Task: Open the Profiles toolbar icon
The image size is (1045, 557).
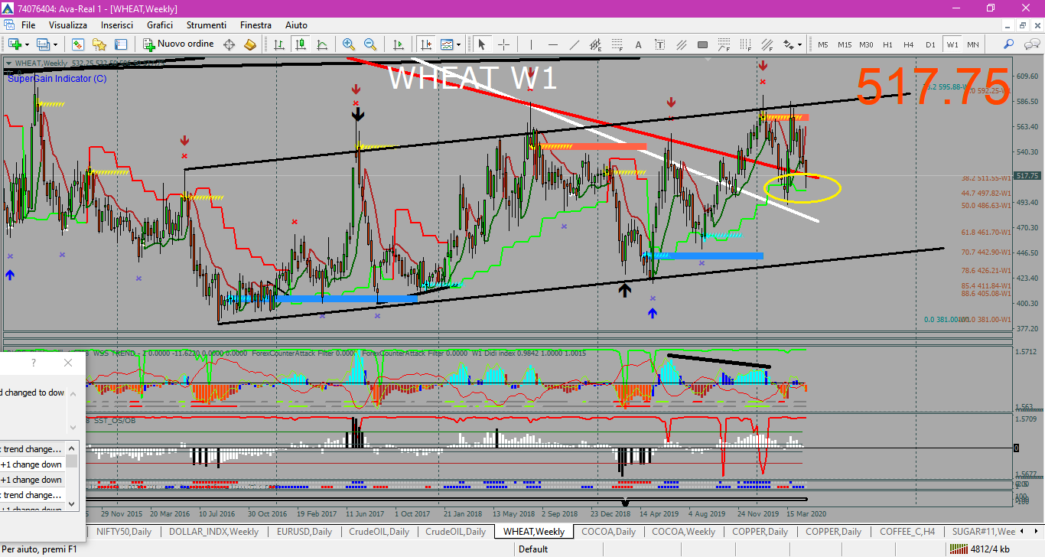Action: 44,44
